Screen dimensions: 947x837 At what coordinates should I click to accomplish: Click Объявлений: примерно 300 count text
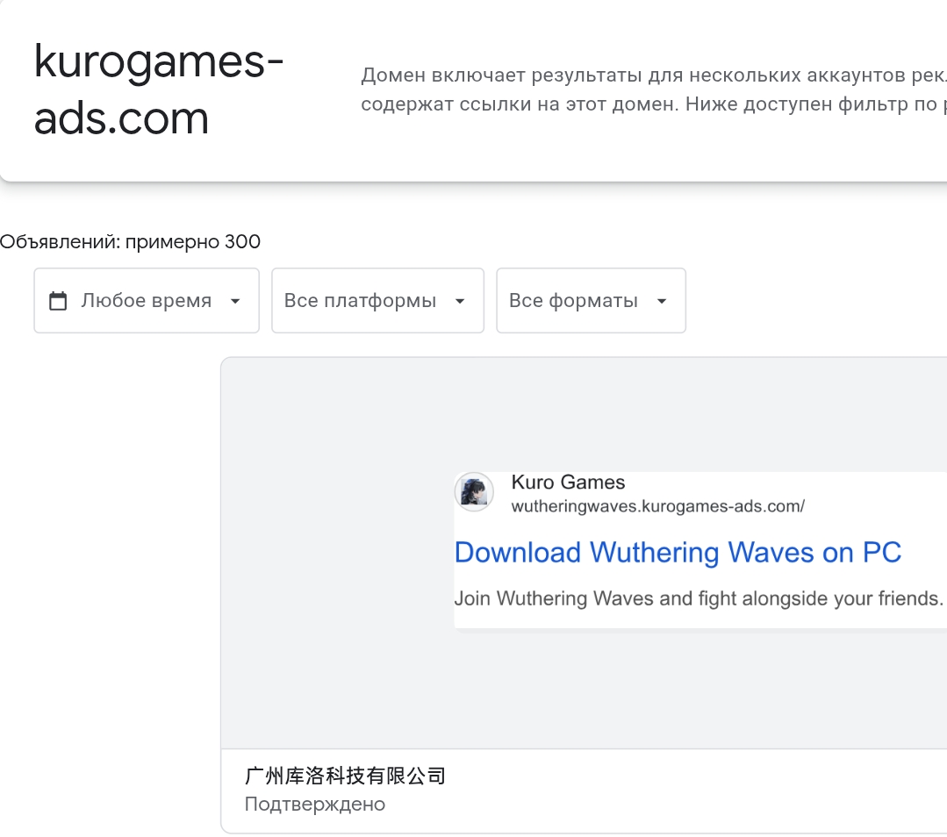pyautogui.click(x=131, y=241)
